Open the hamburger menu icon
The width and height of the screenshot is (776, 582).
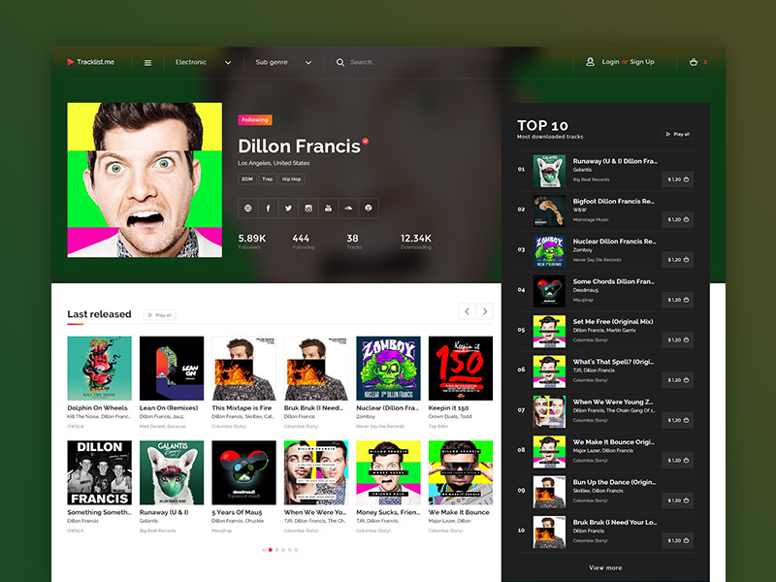[147, 63]
